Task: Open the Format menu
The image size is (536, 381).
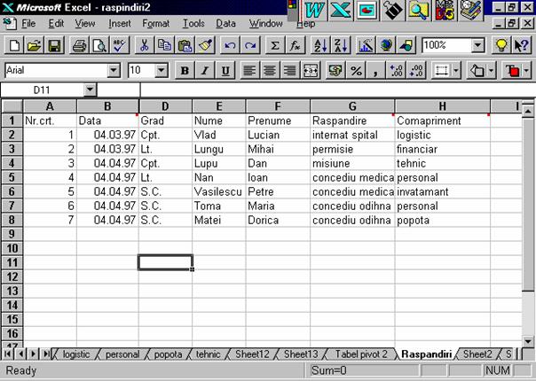Action: click(x=155, y=23)
